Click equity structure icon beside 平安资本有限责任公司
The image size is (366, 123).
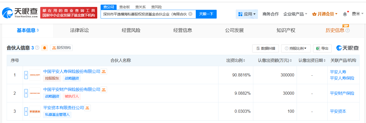87,108
